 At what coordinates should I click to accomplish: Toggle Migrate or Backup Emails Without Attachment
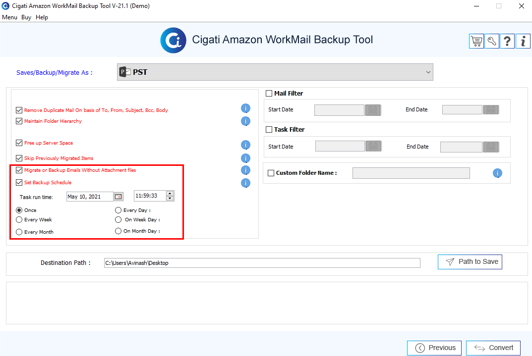pos(19,170)
